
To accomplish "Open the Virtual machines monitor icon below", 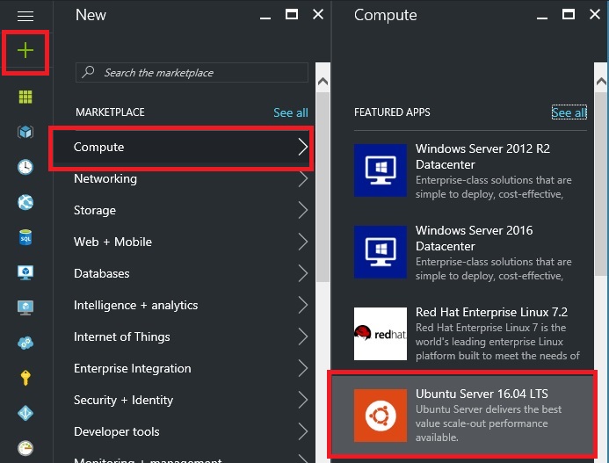I will 25,307.
